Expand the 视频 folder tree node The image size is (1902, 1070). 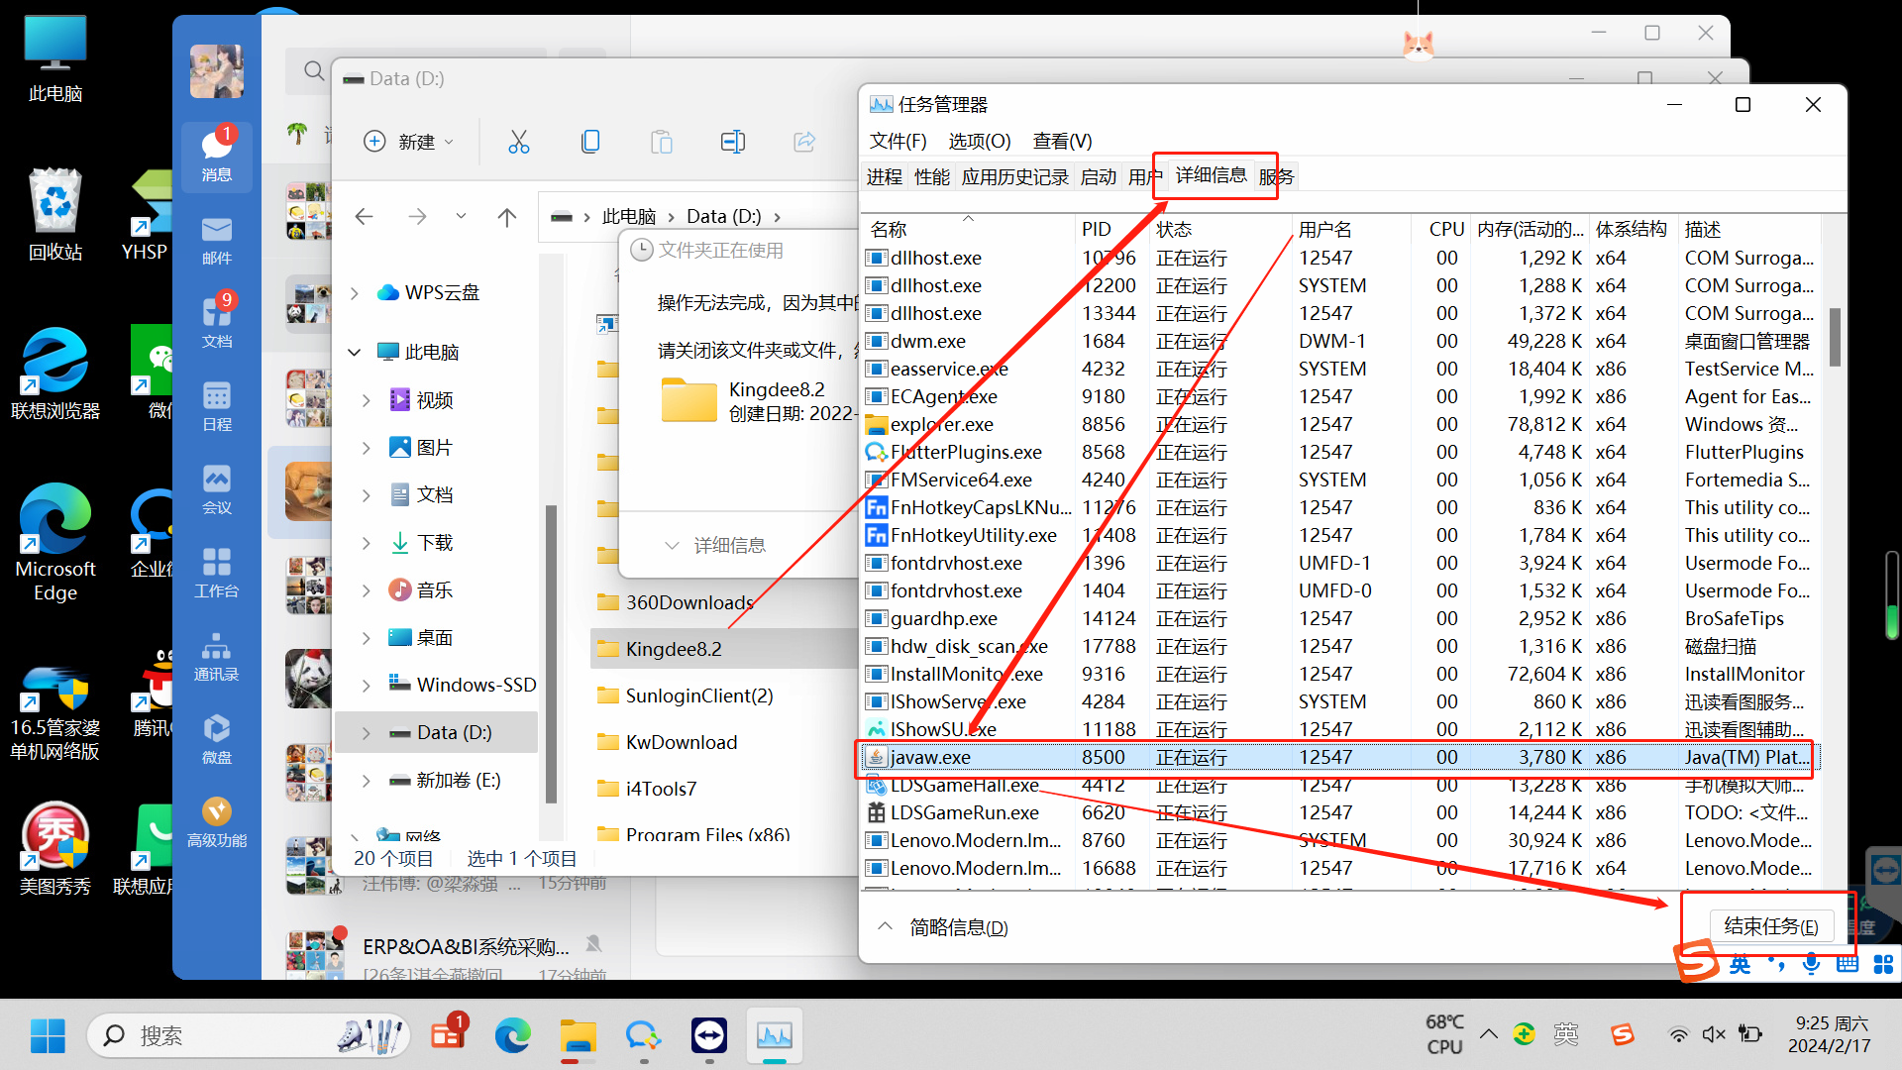point(367,400)
